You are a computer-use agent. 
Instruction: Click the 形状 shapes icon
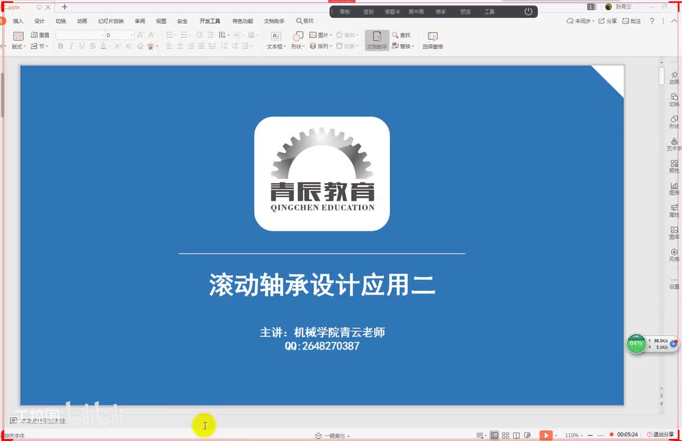point(298,36)
